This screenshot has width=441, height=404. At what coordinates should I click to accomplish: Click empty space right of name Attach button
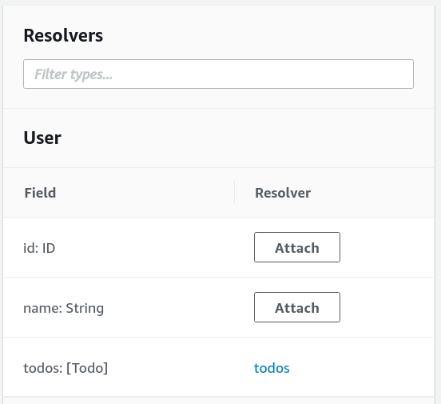pos(387,307)
